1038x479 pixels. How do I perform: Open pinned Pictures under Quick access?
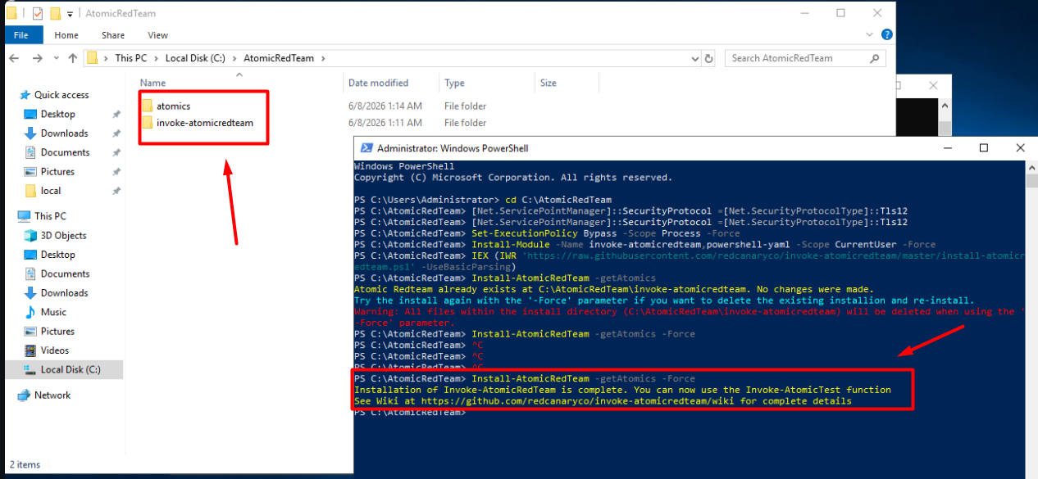coord(57,171)
